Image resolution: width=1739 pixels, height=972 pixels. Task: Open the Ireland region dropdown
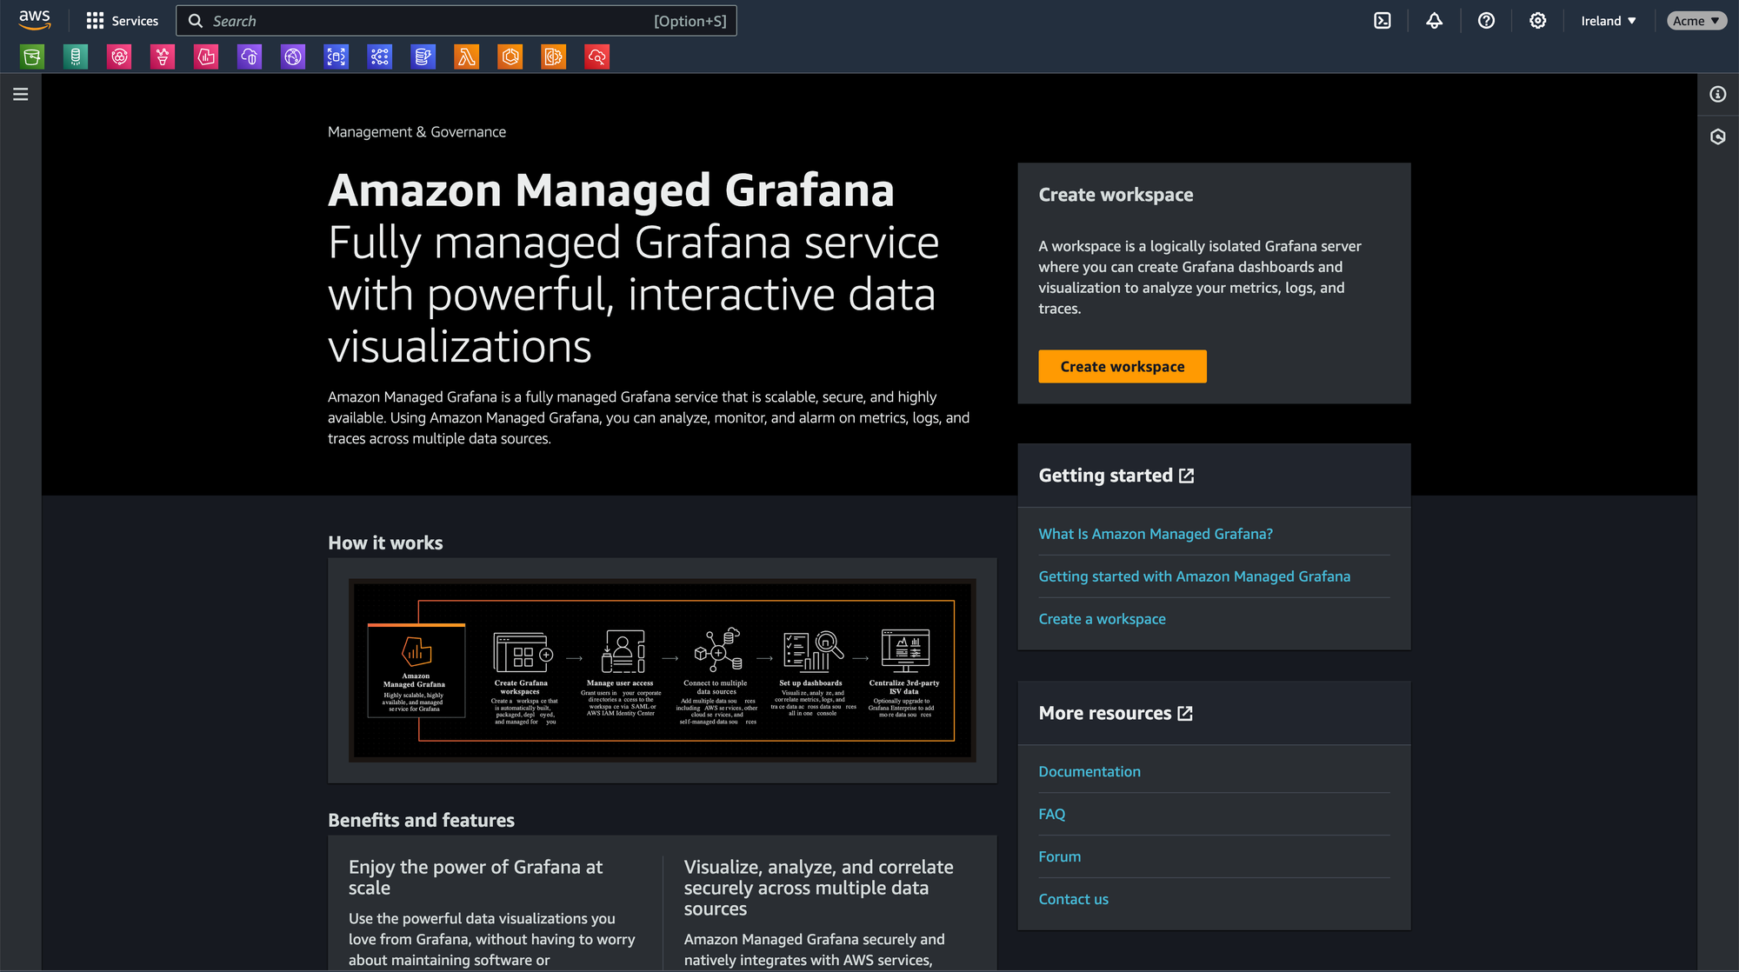(1608, 21)
